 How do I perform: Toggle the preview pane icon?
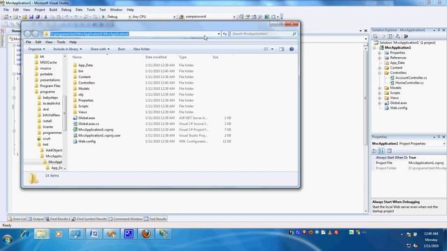[281, 50]
